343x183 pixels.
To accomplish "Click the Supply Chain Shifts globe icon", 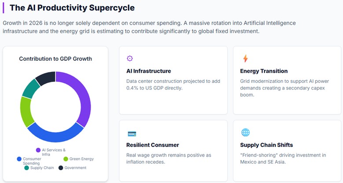I will pyautogui.click(x=245, y=132).
